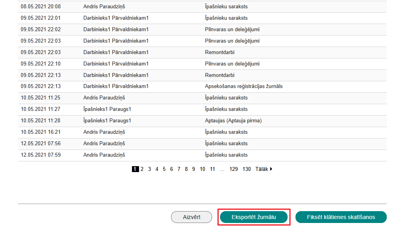Open page 7 of results
This screenshot has width=414, height=236.
[179, 169]
